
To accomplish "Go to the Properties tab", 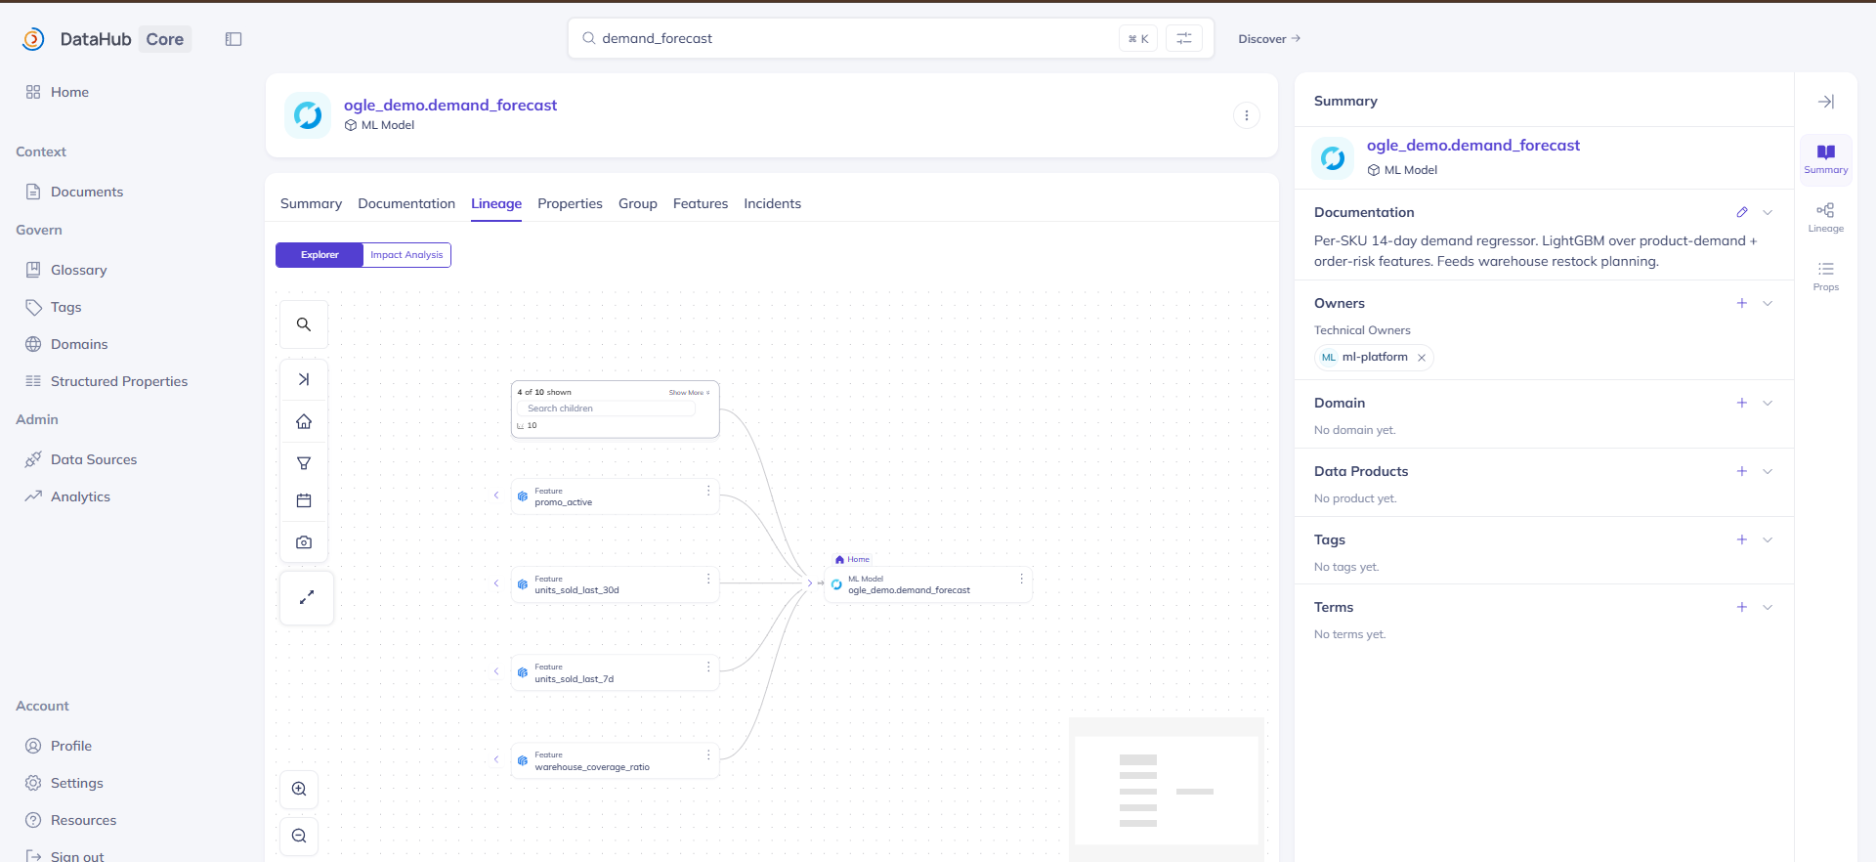I will click(x=570, y=203).
